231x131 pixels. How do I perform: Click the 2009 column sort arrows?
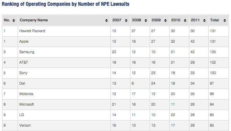click(165, 20)
